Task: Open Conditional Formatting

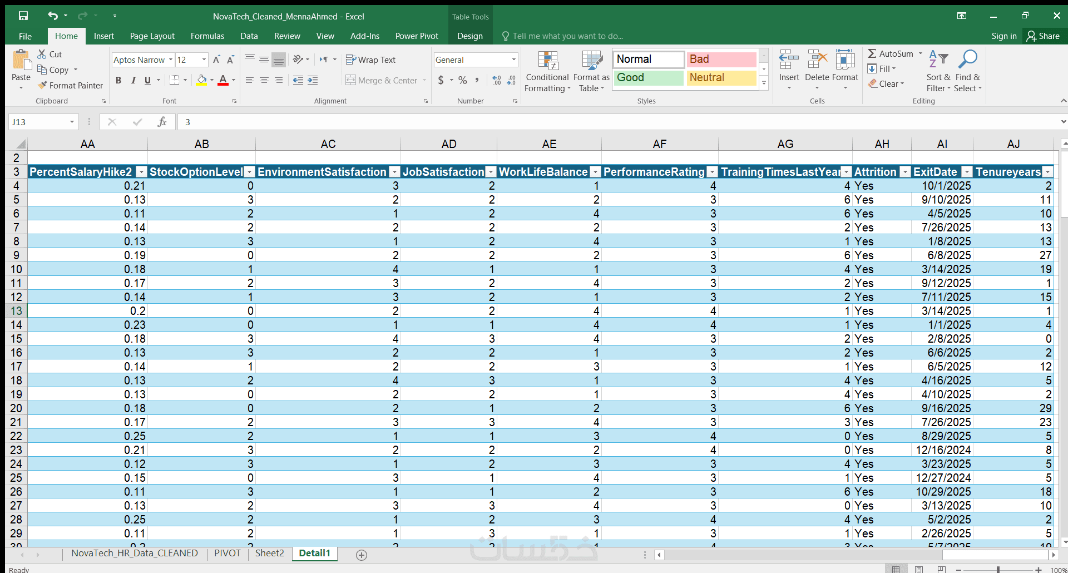Action: pos(547,71)
